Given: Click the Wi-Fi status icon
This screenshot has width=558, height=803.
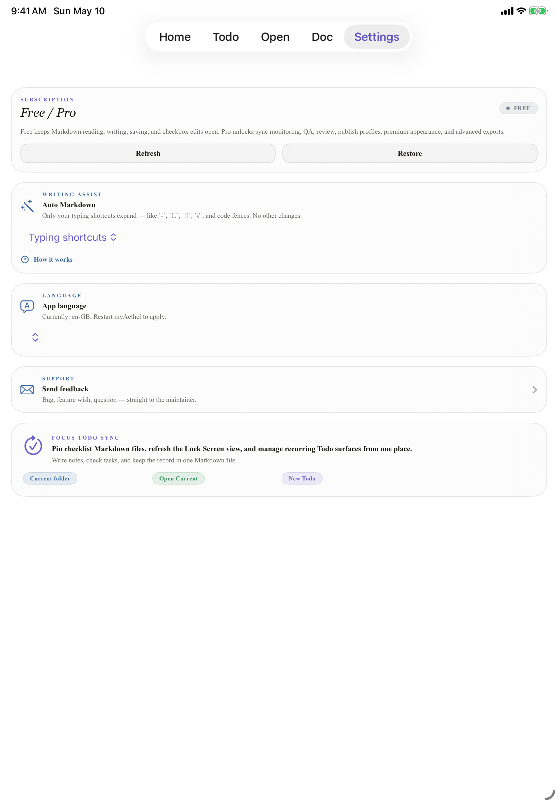Looking at the screenshot, I should [521, 11].
